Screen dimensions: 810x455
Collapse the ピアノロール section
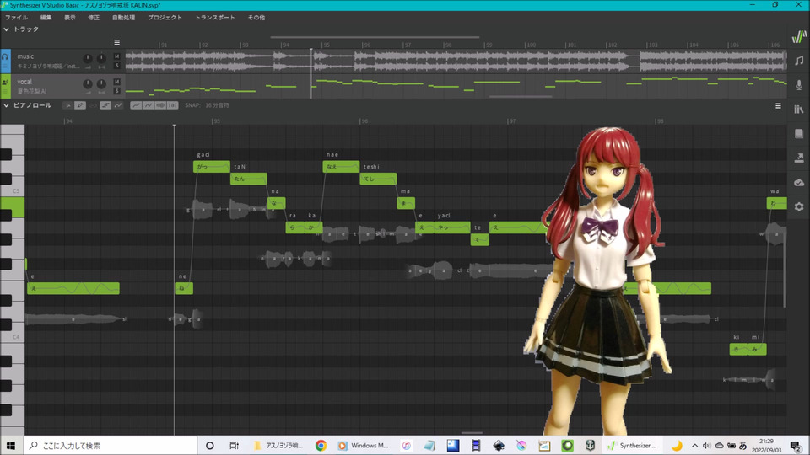[x=6, y=105]
